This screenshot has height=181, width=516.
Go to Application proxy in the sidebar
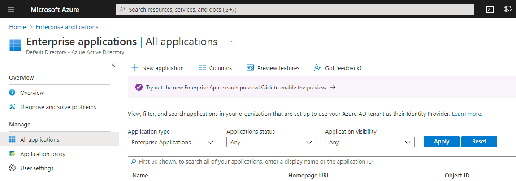click(43, 154)
